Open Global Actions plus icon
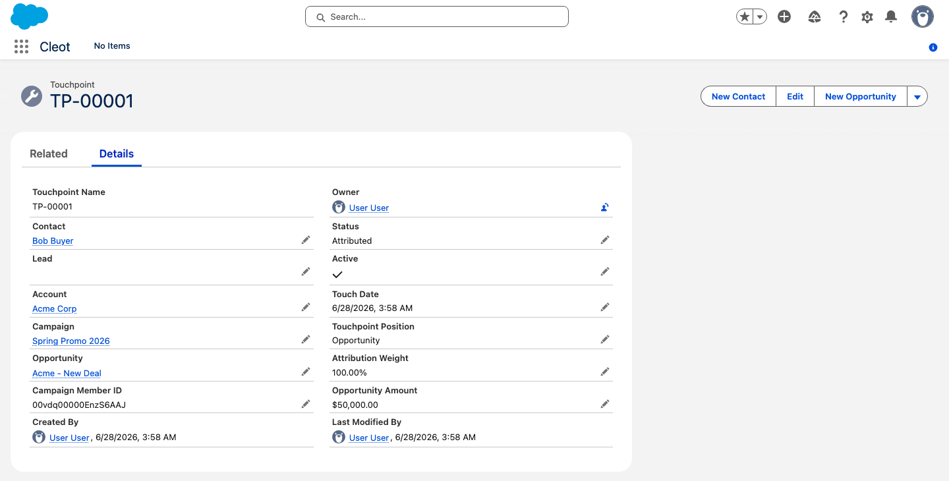The image size is (949, 481). tap(784, 17)
